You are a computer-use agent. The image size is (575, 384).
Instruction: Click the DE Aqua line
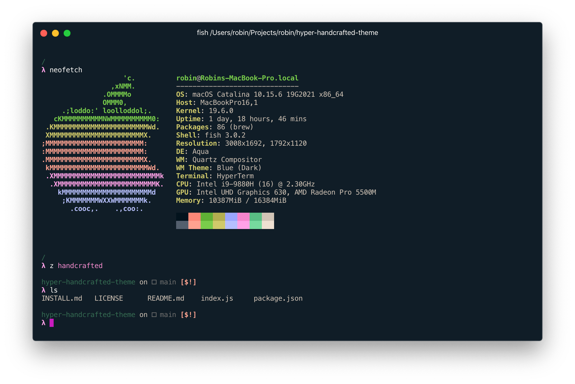point(192,152)
